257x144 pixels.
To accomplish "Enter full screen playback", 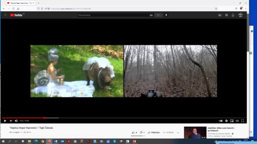I will 243,121.
